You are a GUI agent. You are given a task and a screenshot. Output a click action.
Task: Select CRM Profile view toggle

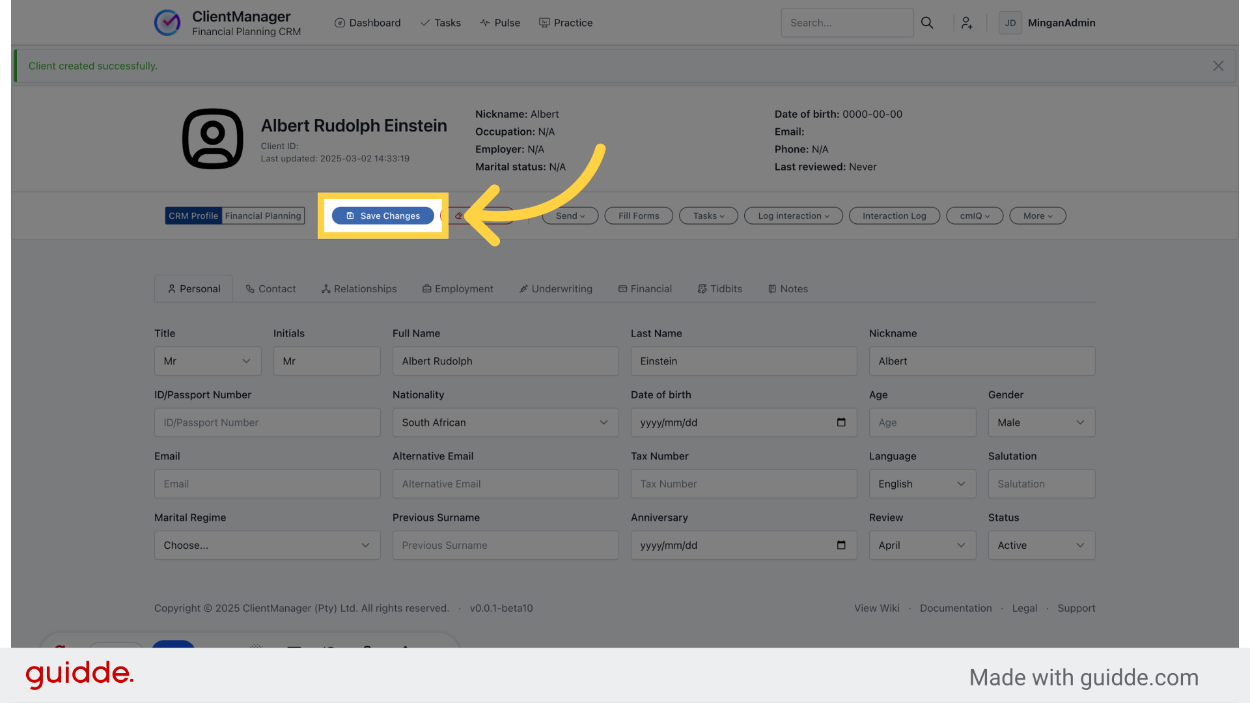[193, 216]
